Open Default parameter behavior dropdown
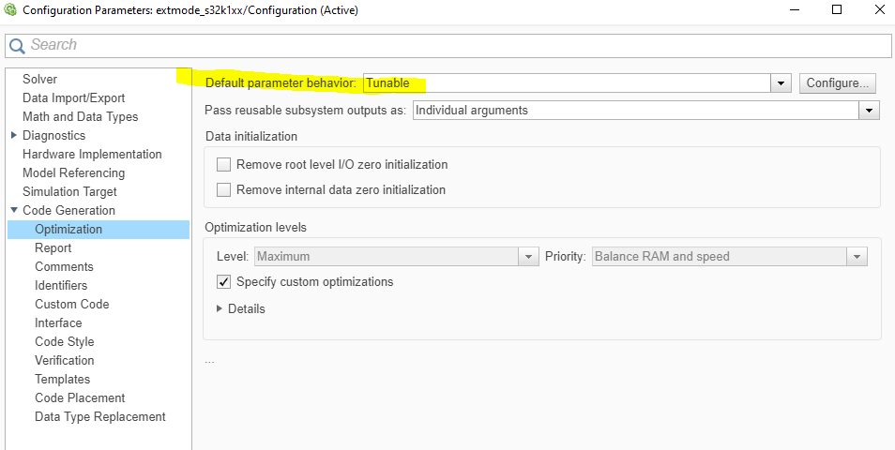 click(x=781, y=83)
